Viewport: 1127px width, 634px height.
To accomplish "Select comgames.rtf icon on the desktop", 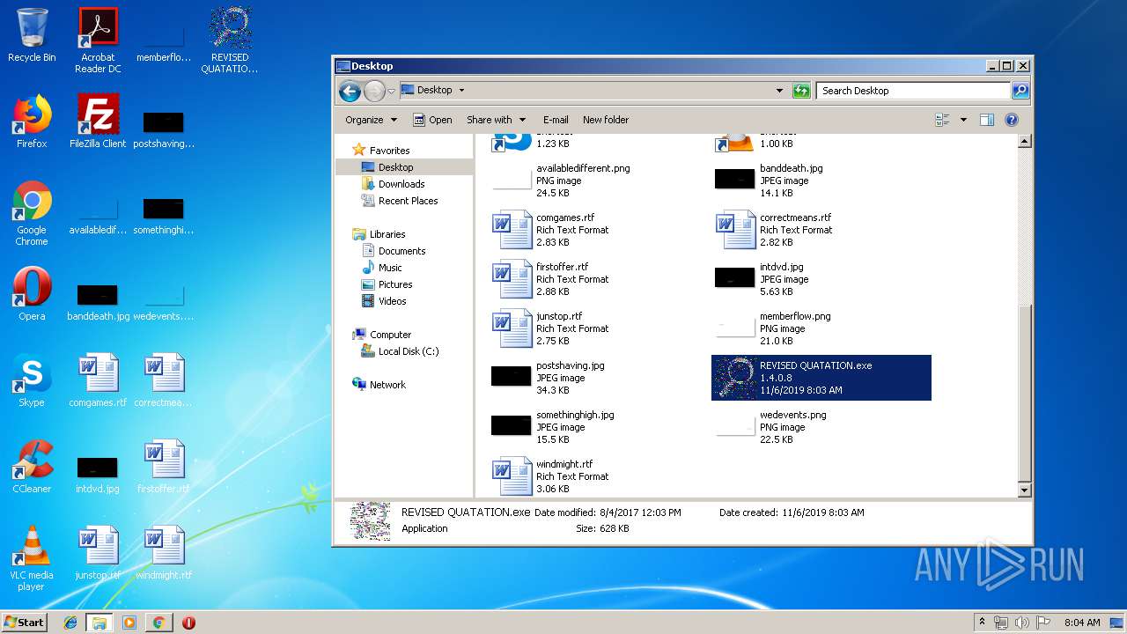I will coord(98,380).
